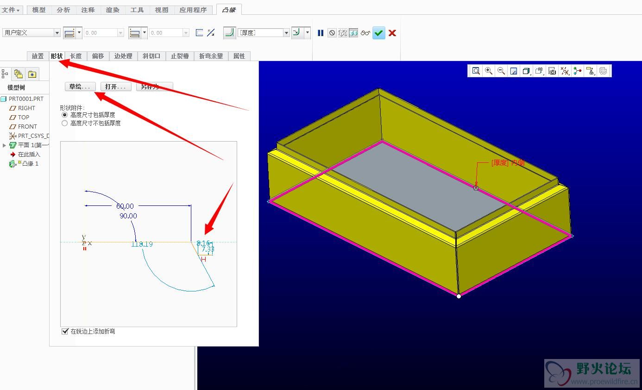
Task: Switch to the 分析 ribbon tab
Action: point(63,10)
